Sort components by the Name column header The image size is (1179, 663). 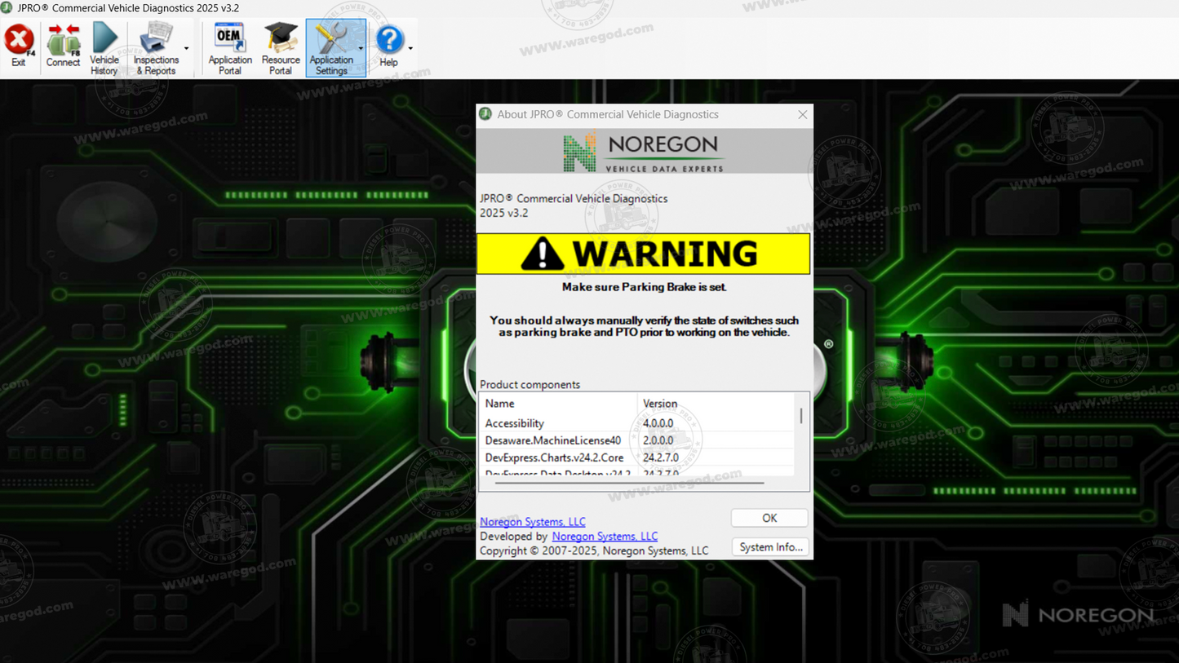[x=557, y=404]
